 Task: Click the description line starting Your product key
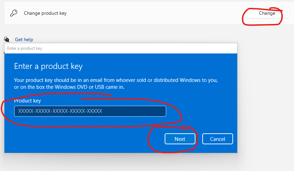pos(116,80)
